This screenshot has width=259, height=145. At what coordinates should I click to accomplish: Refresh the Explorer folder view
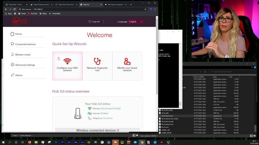(x=205, y=72)
